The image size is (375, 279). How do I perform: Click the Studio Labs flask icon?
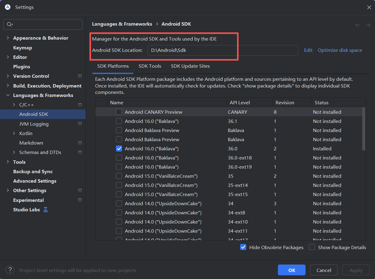tap(46, 209)
